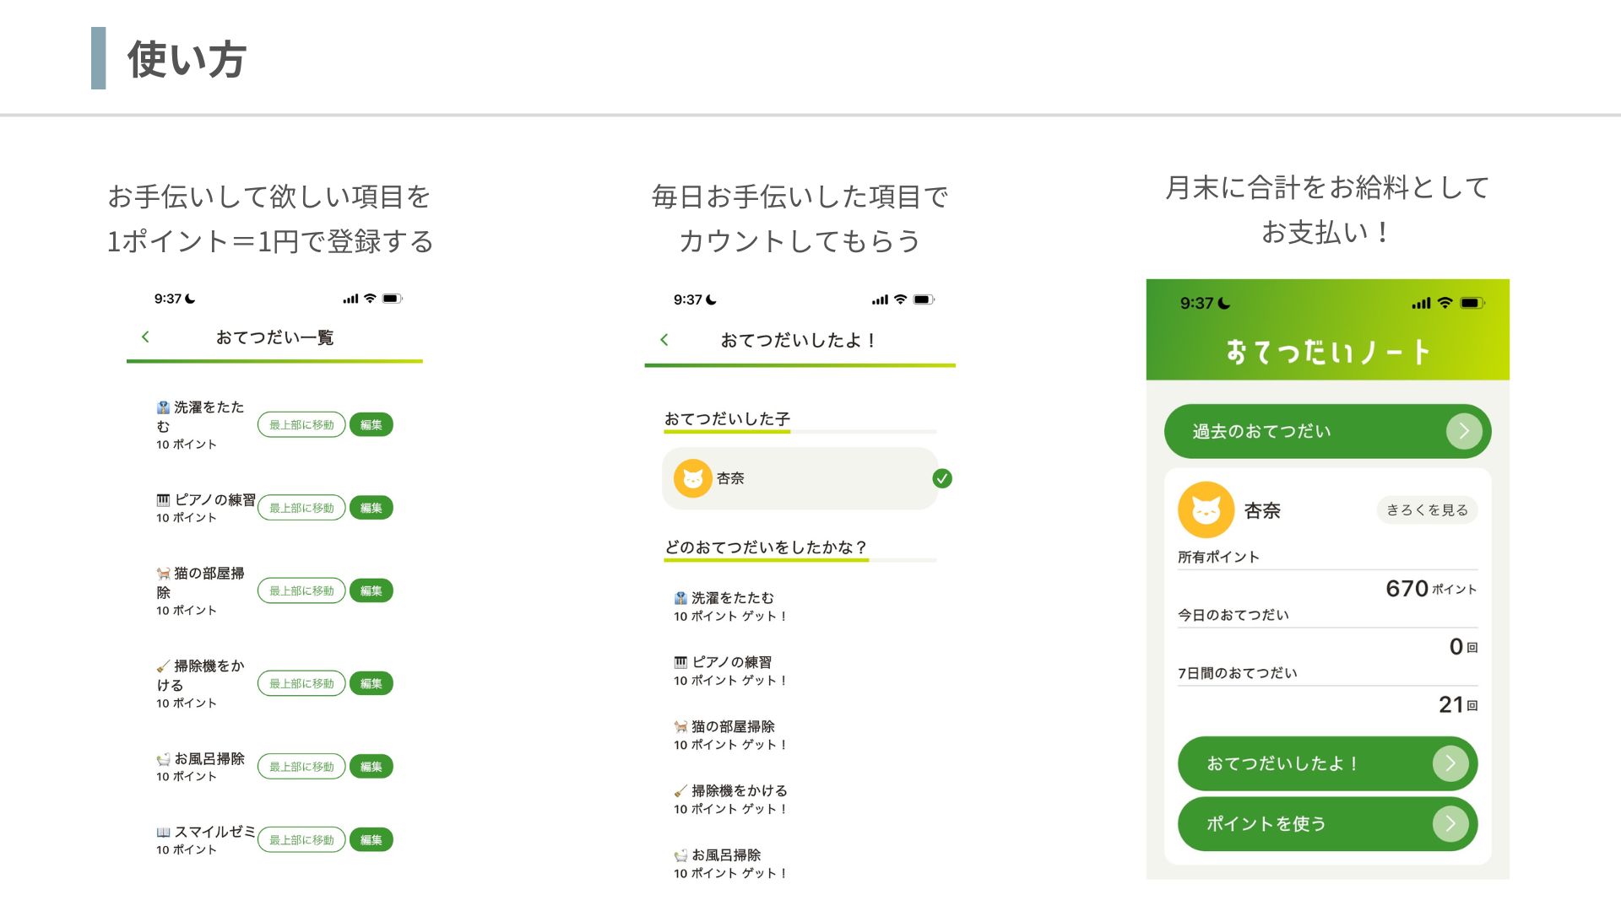Screen dimensions: 1621x911
Task: Go back from the おてつだい一覧 screen
Action: (145, 337)
